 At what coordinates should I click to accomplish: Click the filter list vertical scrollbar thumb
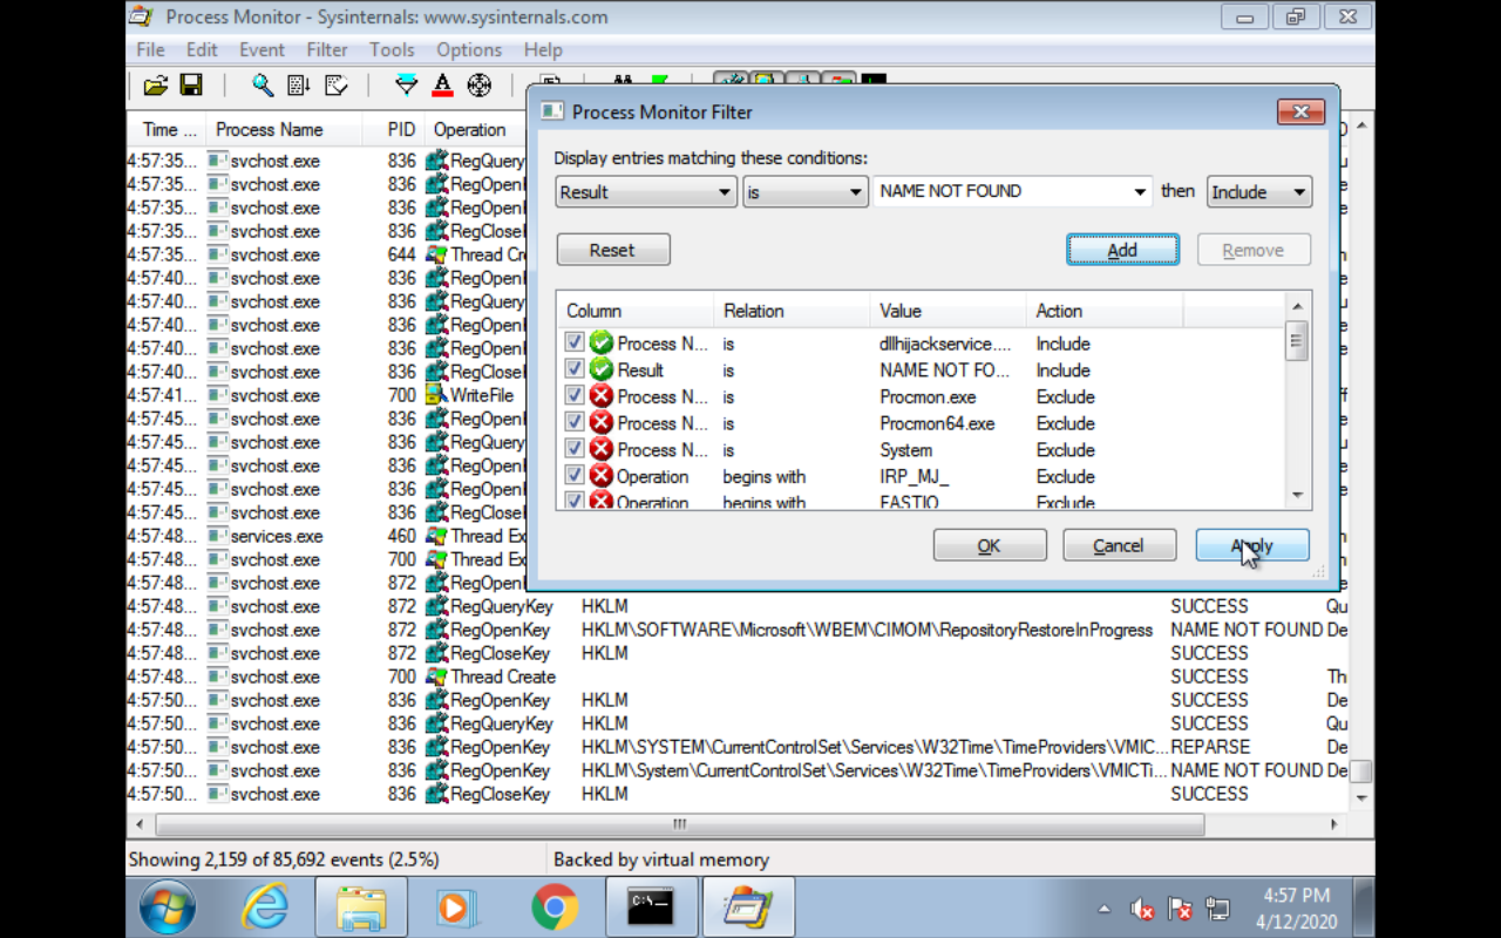[1297, 341]
